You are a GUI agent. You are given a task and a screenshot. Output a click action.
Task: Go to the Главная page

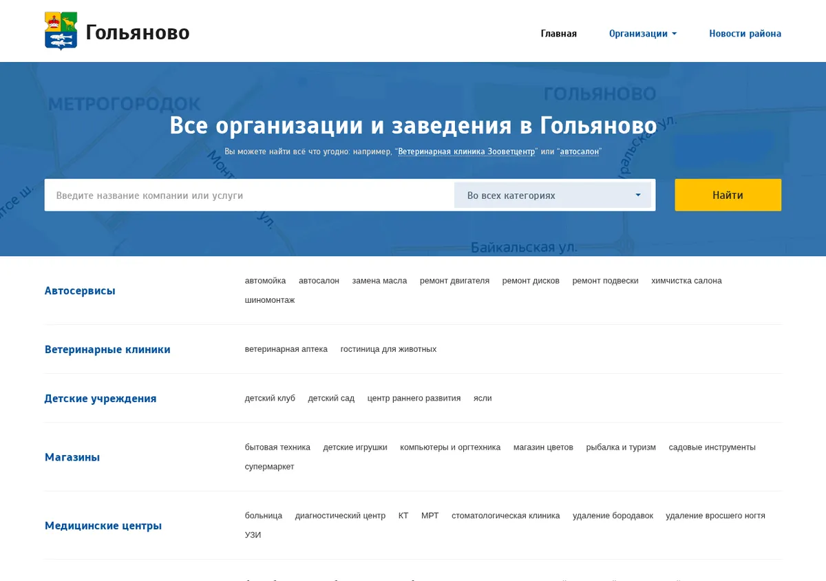[559, 34]
